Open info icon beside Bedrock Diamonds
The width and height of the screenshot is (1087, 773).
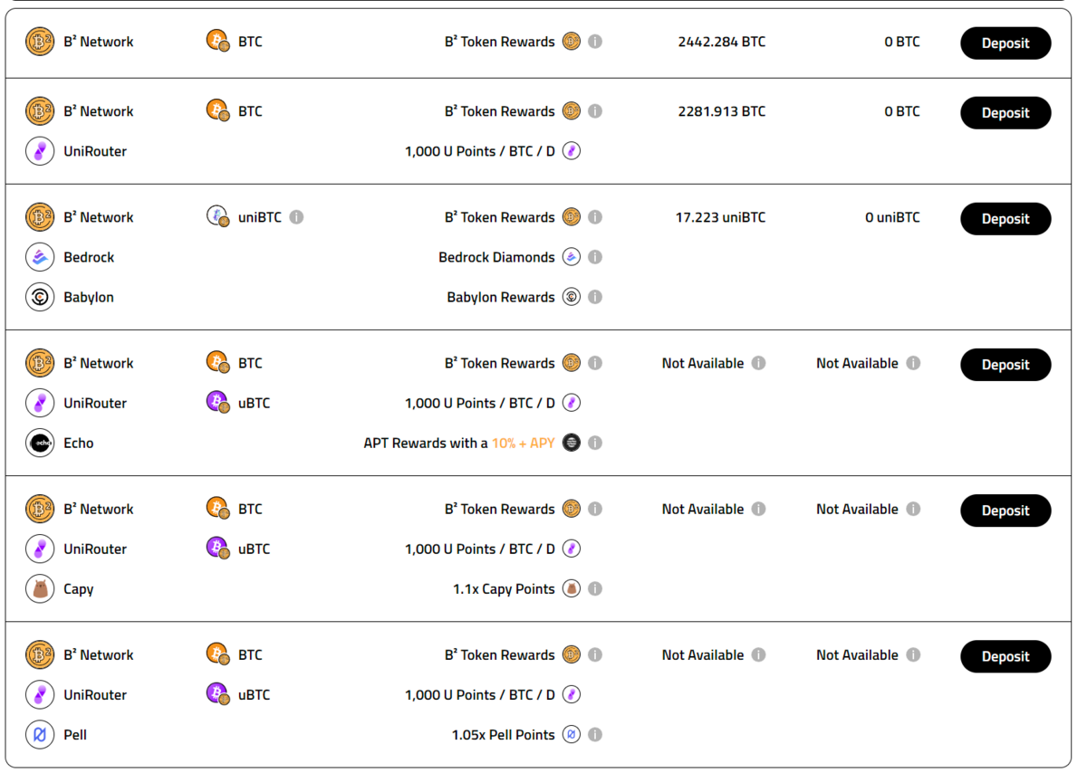click(x=595, y=257)
